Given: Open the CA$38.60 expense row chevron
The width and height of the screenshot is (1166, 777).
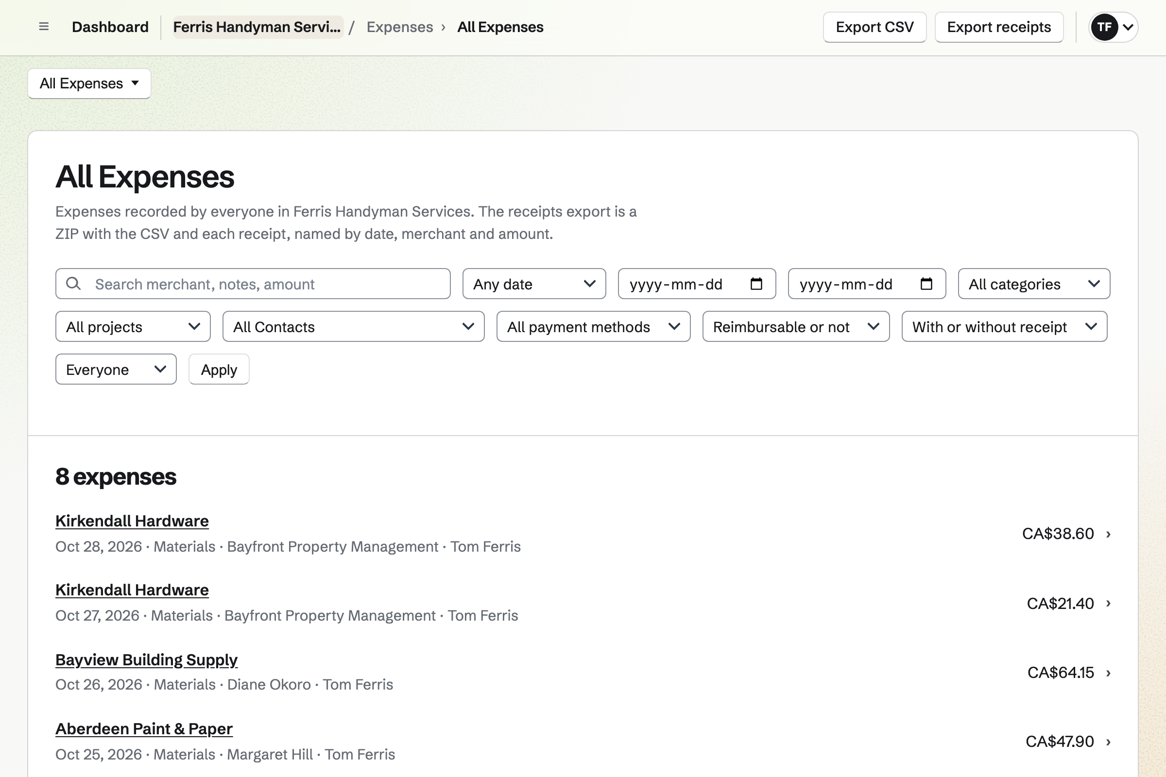Looking at the screenshot, I should point(1109,534).
